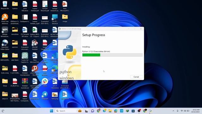Select the Sample Resume.pdf icon
This screenshot has height=114, width=202.
[x=45, y=6]
